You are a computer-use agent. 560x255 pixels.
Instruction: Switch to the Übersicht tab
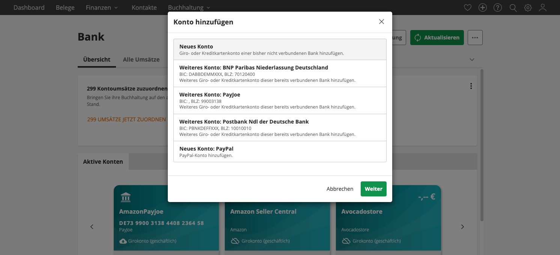97,59
